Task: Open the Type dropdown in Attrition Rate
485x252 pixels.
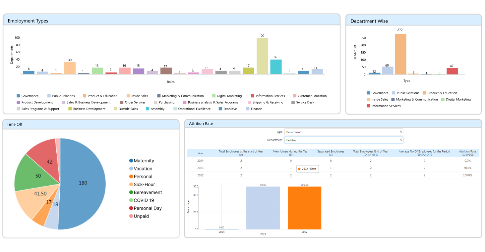Action: point(343,132)
